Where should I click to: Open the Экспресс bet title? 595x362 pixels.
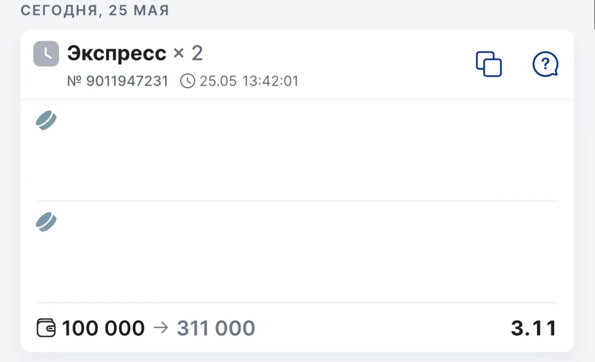click(117, 53)
